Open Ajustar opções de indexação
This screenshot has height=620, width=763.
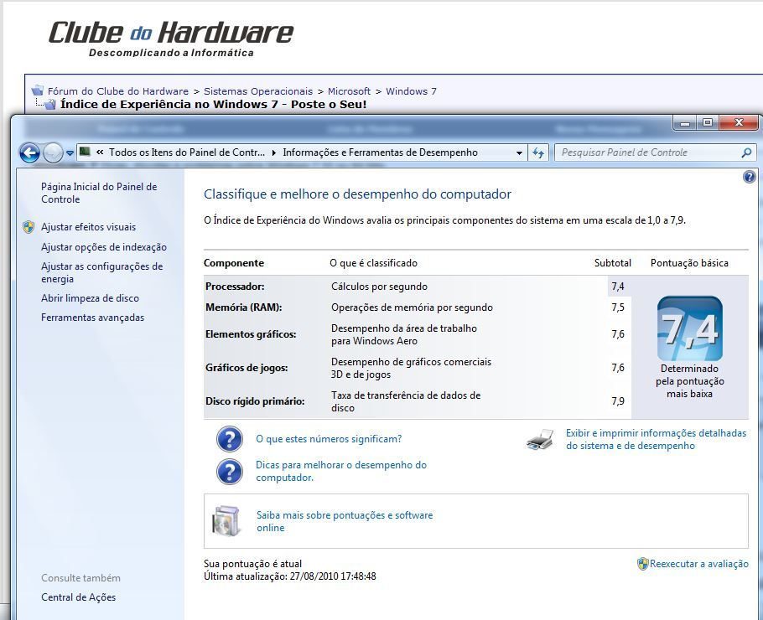pos(104,247)
